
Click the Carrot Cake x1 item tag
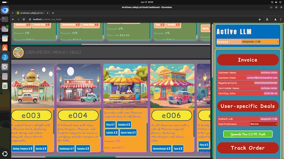tap(128, 133)
